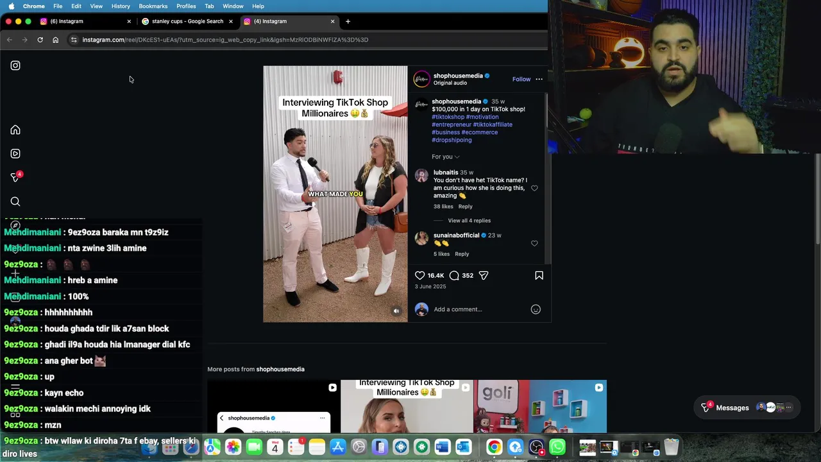
Task: Open the Profiles menu
Action: point(186,6)
